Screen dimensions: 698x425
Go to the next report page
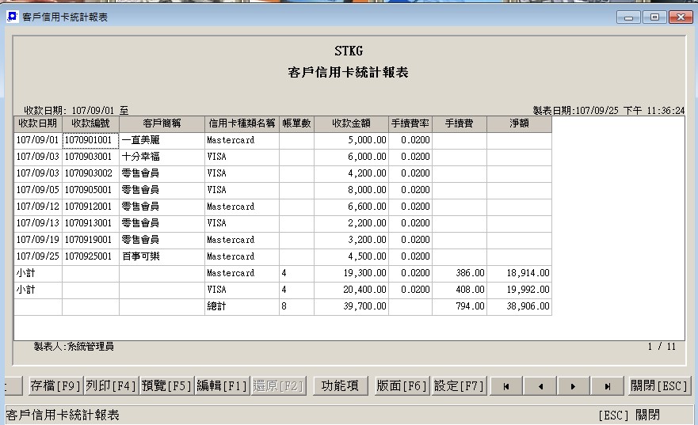574,386
